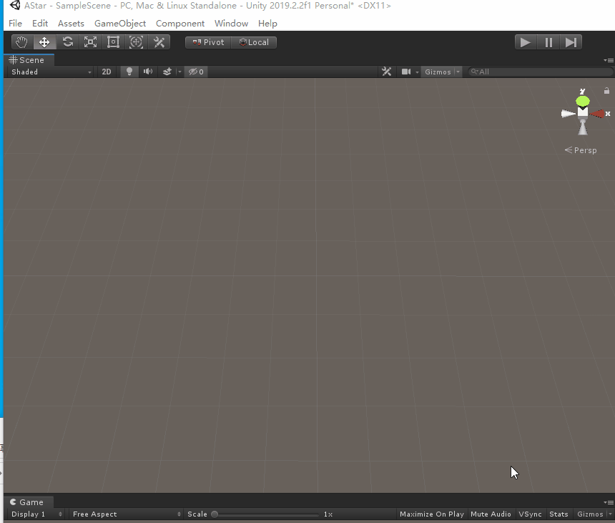Activate the Rotate tool
Screen dimensions: 615x523
point(67,41)
